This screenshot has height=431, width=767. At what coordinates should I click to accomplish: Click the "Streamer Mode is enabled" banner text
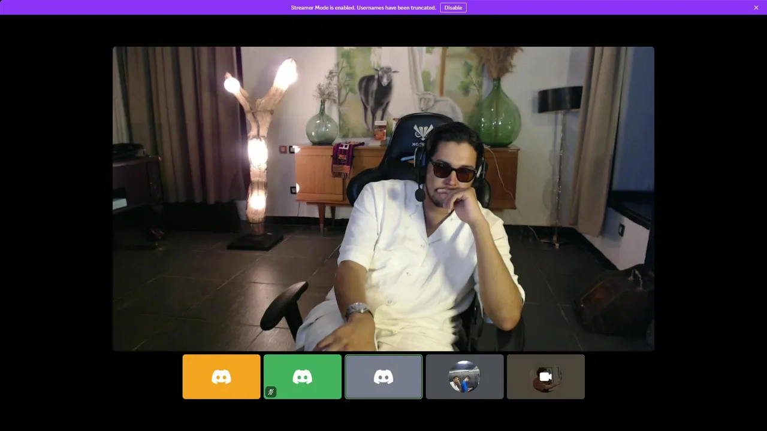[x=363, y=8]
